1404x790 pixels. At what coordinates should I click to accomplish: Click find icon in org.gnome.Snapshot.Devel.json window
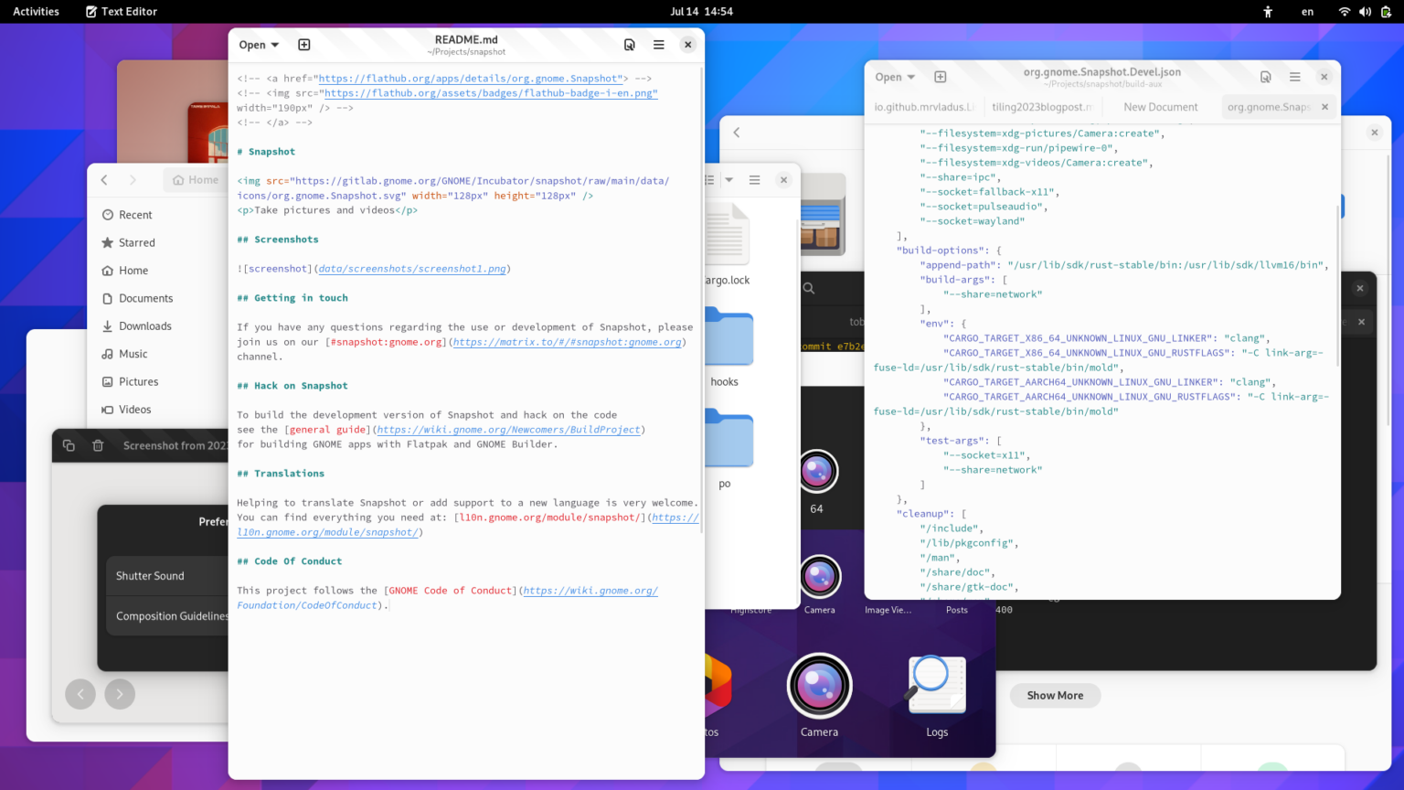point(1265,77)
